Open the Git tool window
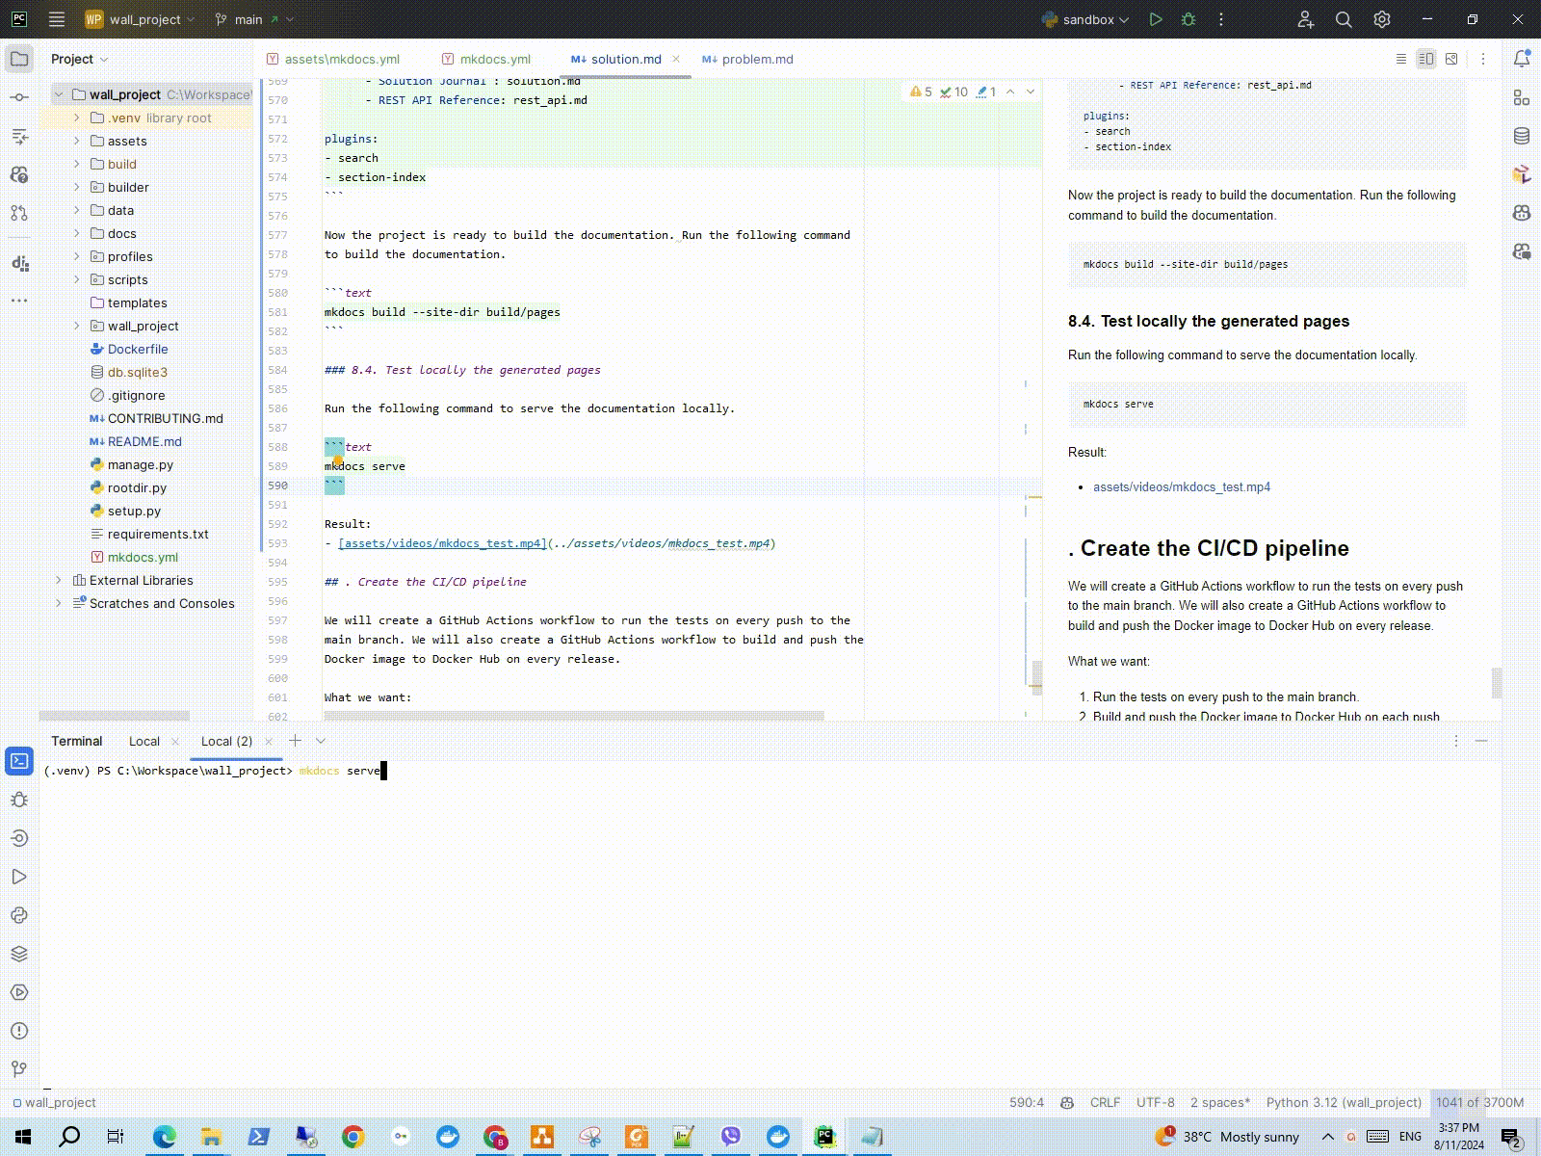1541x1156 pixels. tap(19, 1069)
